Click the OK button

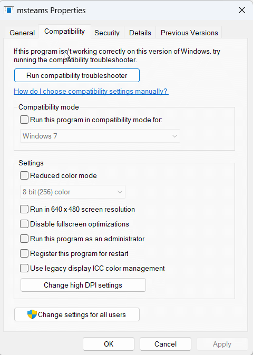[109, 344]
